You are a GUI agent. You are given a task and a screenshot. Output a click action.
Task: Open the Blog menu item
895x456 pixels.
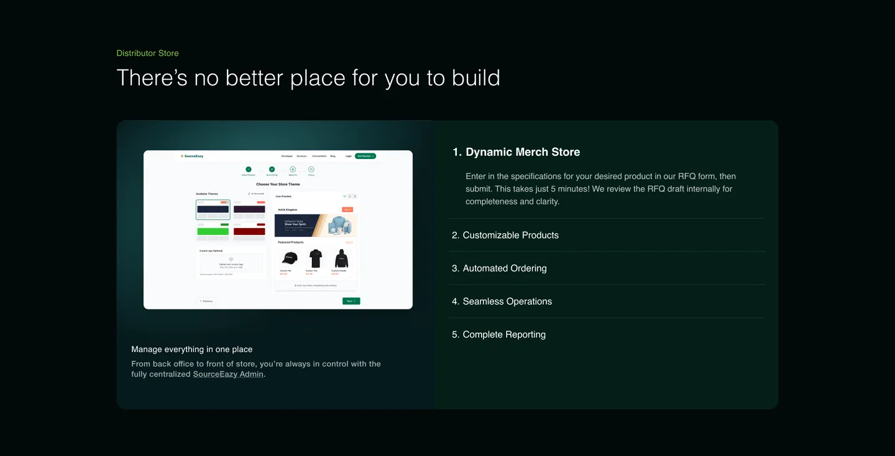coord(333,156)
